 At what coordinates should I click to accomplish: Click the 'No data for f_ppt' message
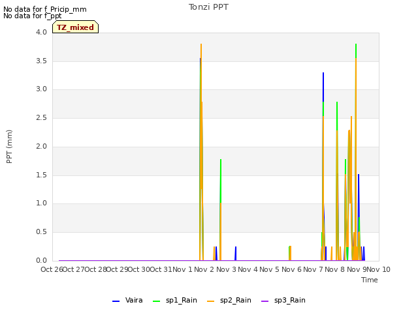pos(33,16)
